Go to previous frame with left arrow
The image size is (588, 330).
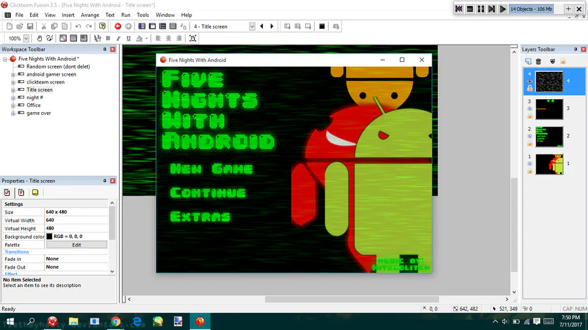click(262, 26)
